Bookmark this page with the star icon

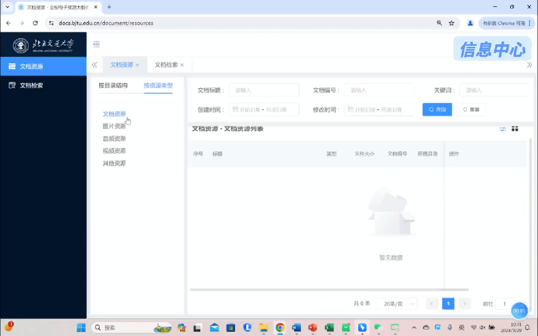451,23
